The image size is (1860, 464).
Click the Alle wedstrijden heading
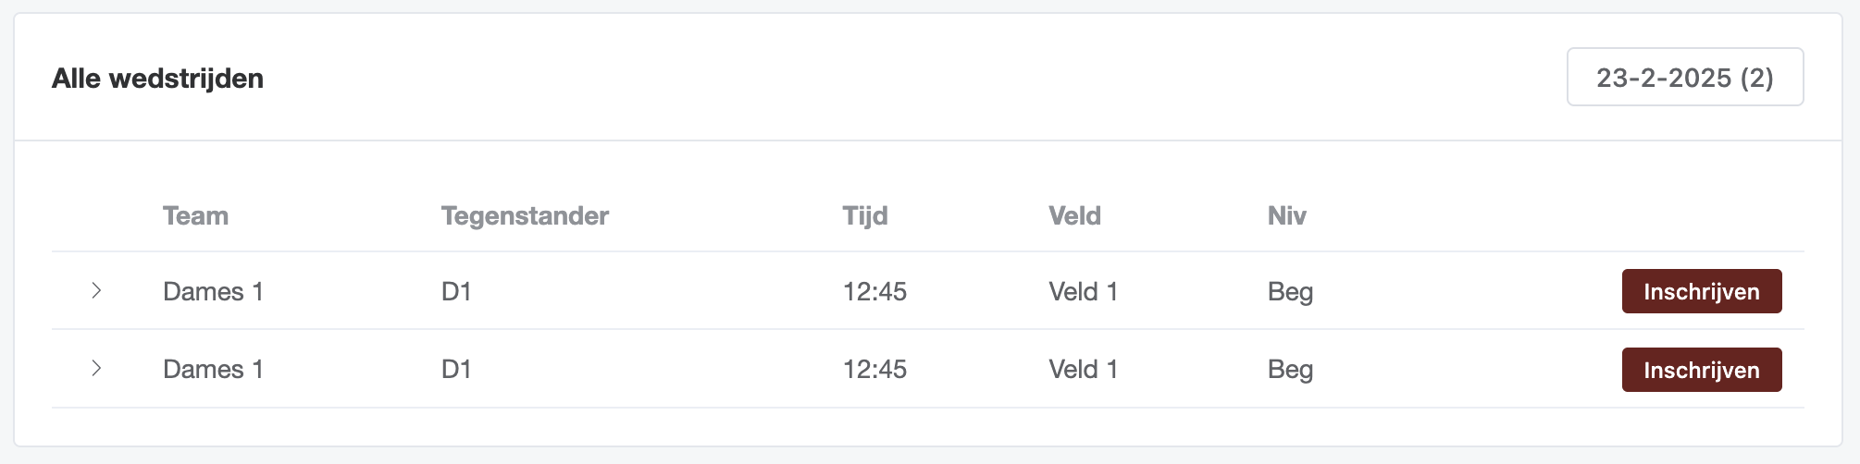[x=157, y=79]
